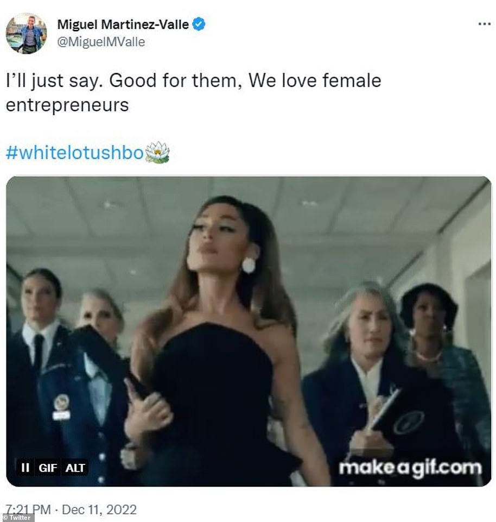Image resolution: width=496 pixels, height=522 pixels.
Task: Click the Dec 11, 2022 date
Action: click(99, 510)
